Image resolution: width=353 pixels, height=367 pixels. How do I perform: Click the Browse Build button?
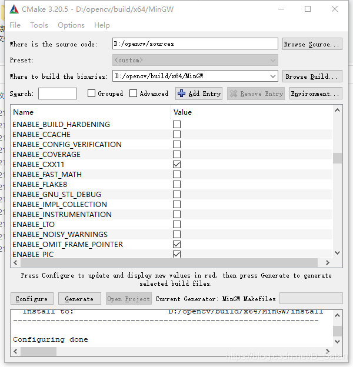312,76
